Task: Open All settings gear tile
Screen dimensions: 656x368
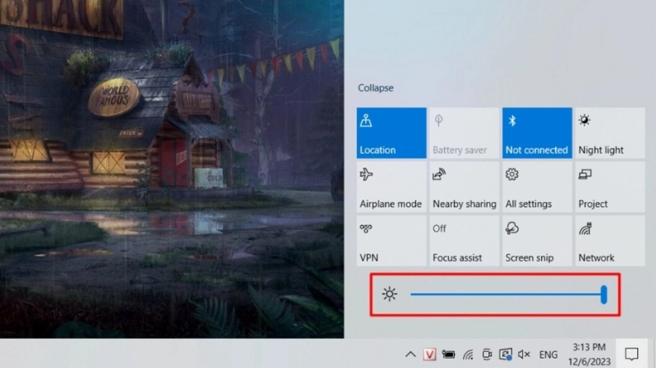Action: [536, 187]
